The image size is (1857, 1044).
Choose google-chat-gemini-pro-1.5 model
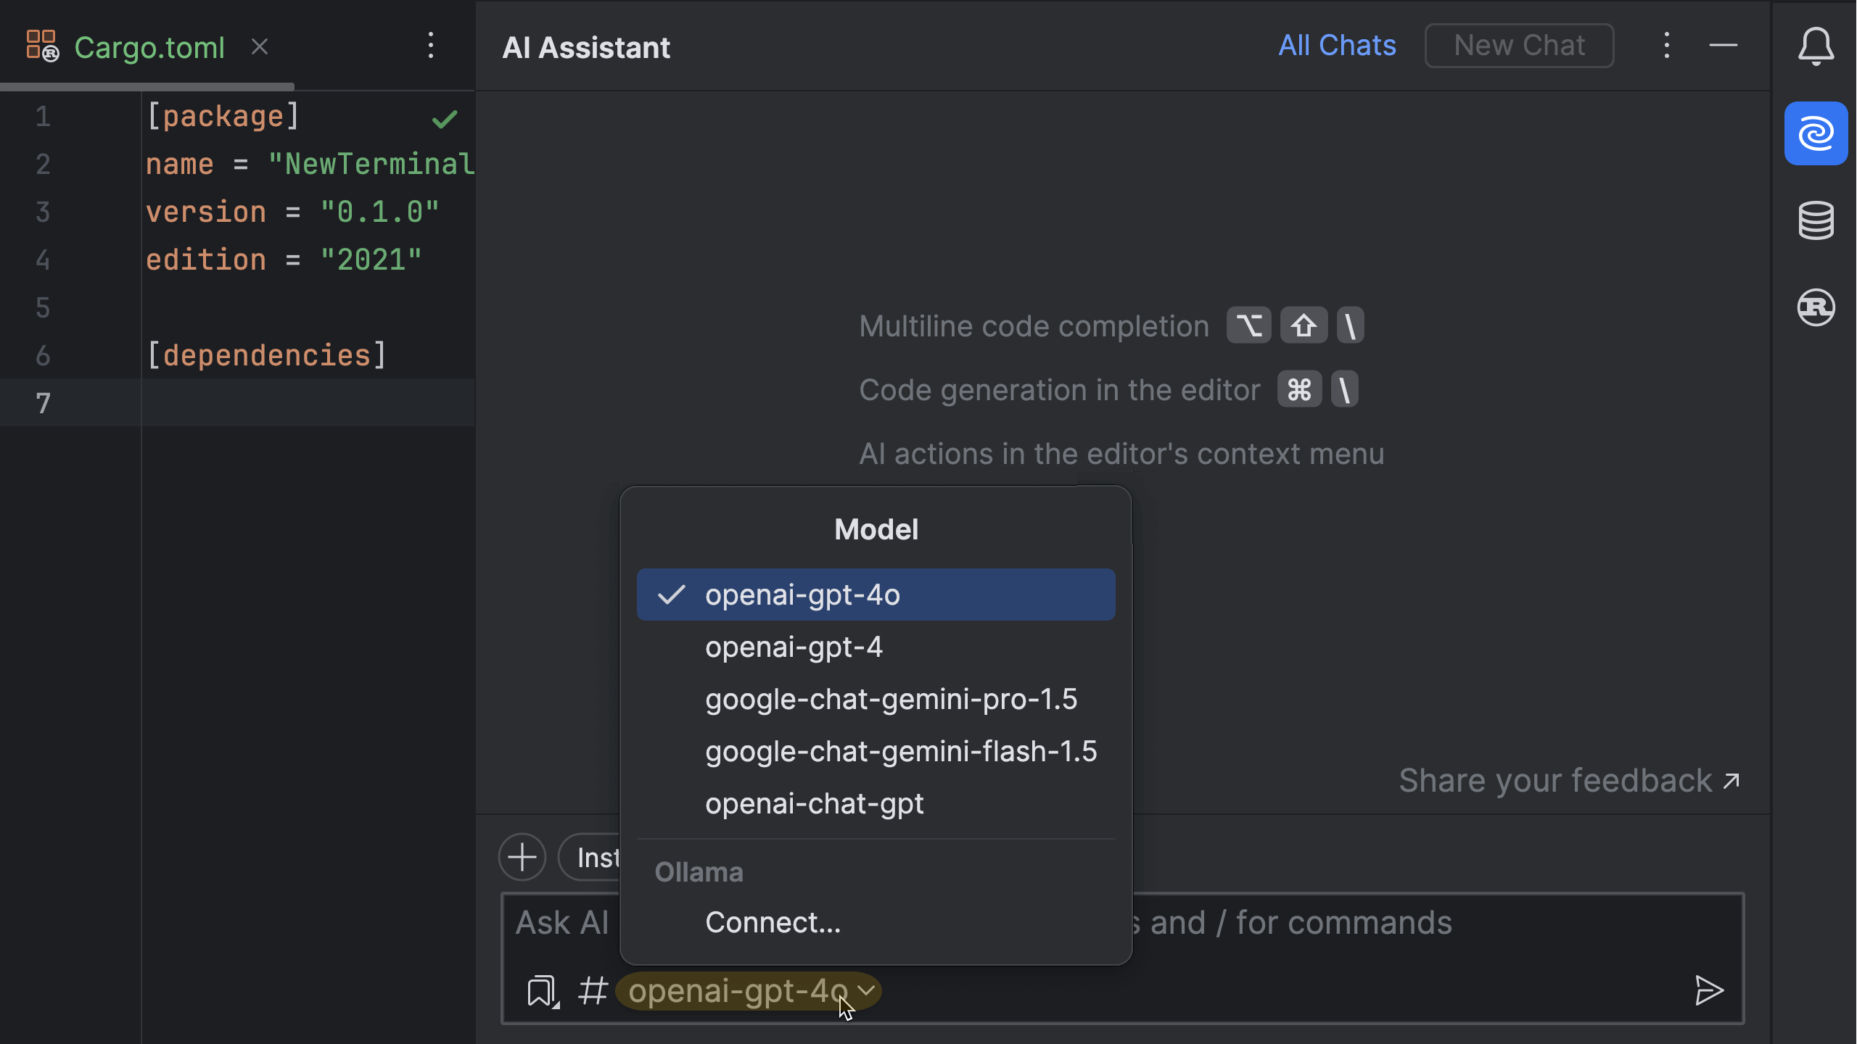[x=891, y=699]
